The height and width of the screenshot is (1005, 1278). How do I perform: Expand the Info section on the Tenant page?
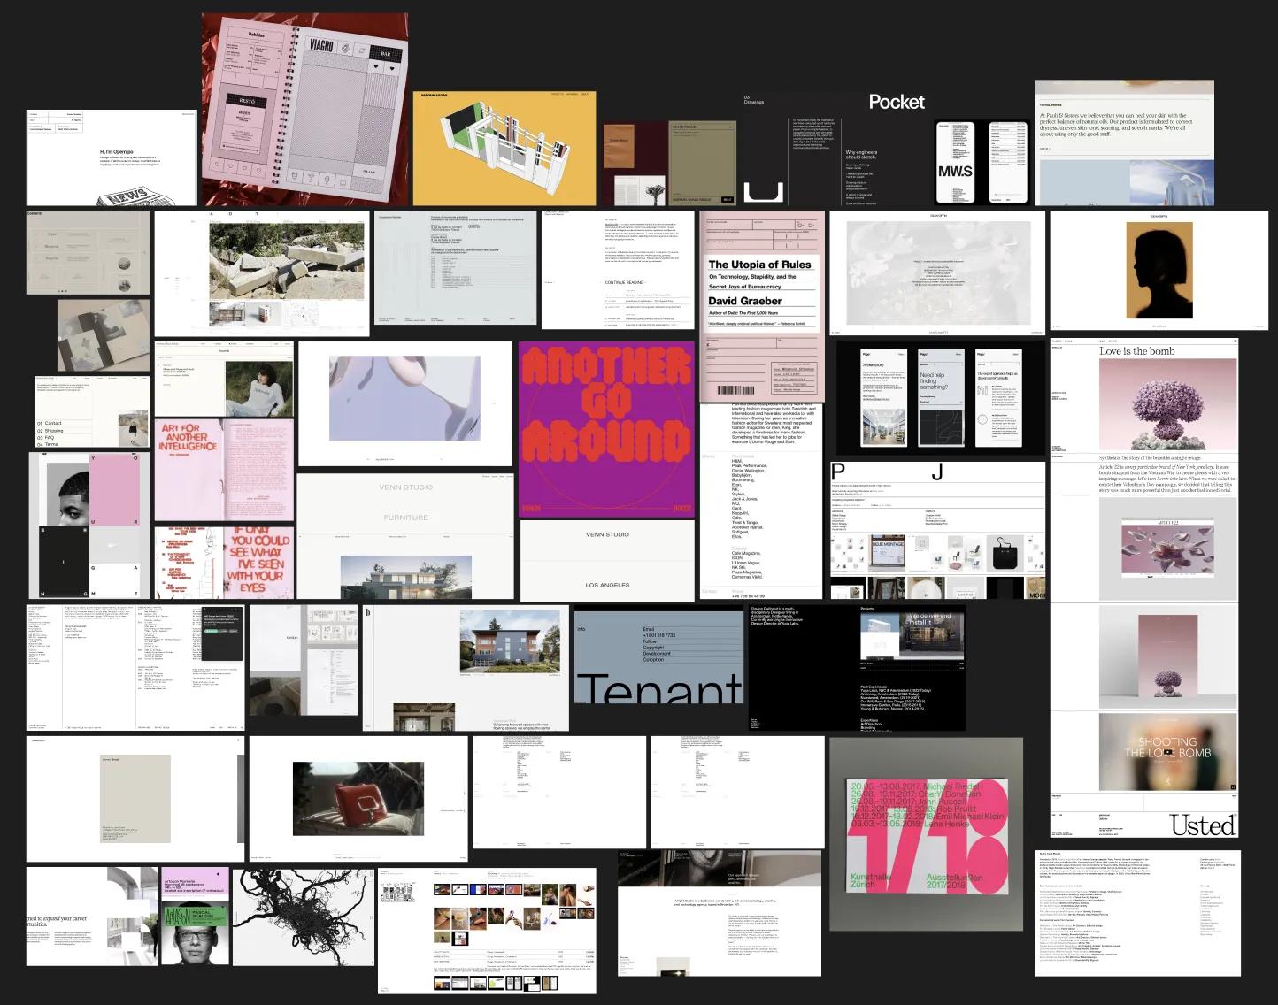point(581,629)
